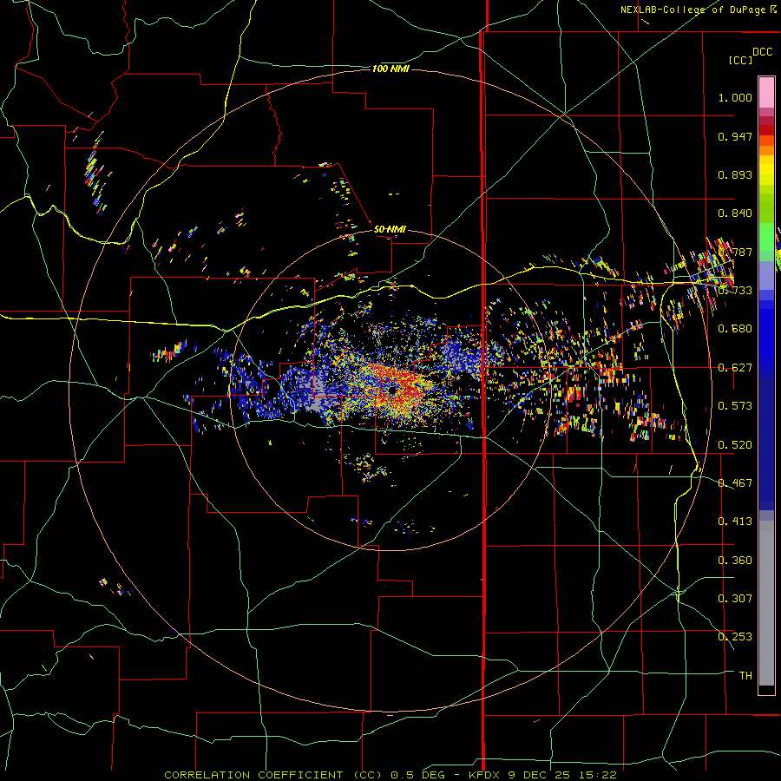781x781 pixels.
Task: Select the 0.307 scale value
Action: [x=735, y=599]
